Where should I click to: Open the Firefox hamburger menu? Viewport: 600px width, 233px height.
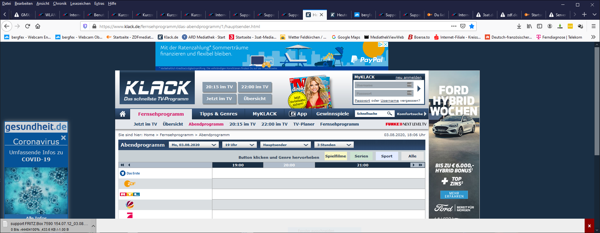[593, 26]
